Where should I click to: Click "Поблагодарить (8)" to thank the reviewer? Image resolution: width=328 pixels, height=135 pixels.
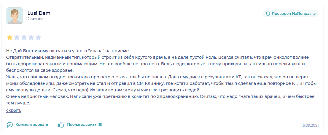point(85,125)
